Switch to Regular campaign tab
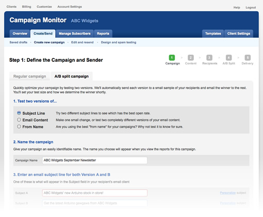Screen dimensions: 263x217 pyautogui.click(x=29, y=76)
